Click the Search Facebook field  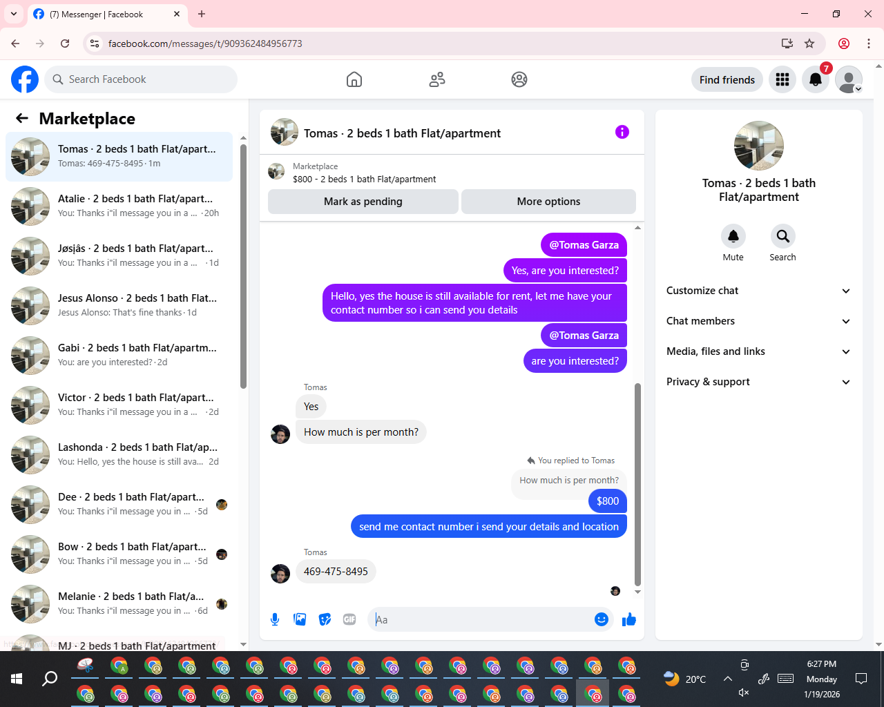coord(141,79)
